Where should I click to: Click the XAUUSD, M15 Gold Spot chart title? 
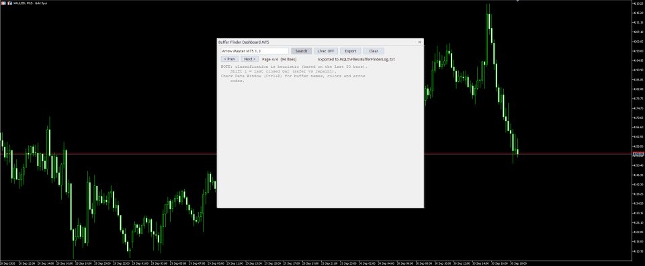(x=30, y=3)
